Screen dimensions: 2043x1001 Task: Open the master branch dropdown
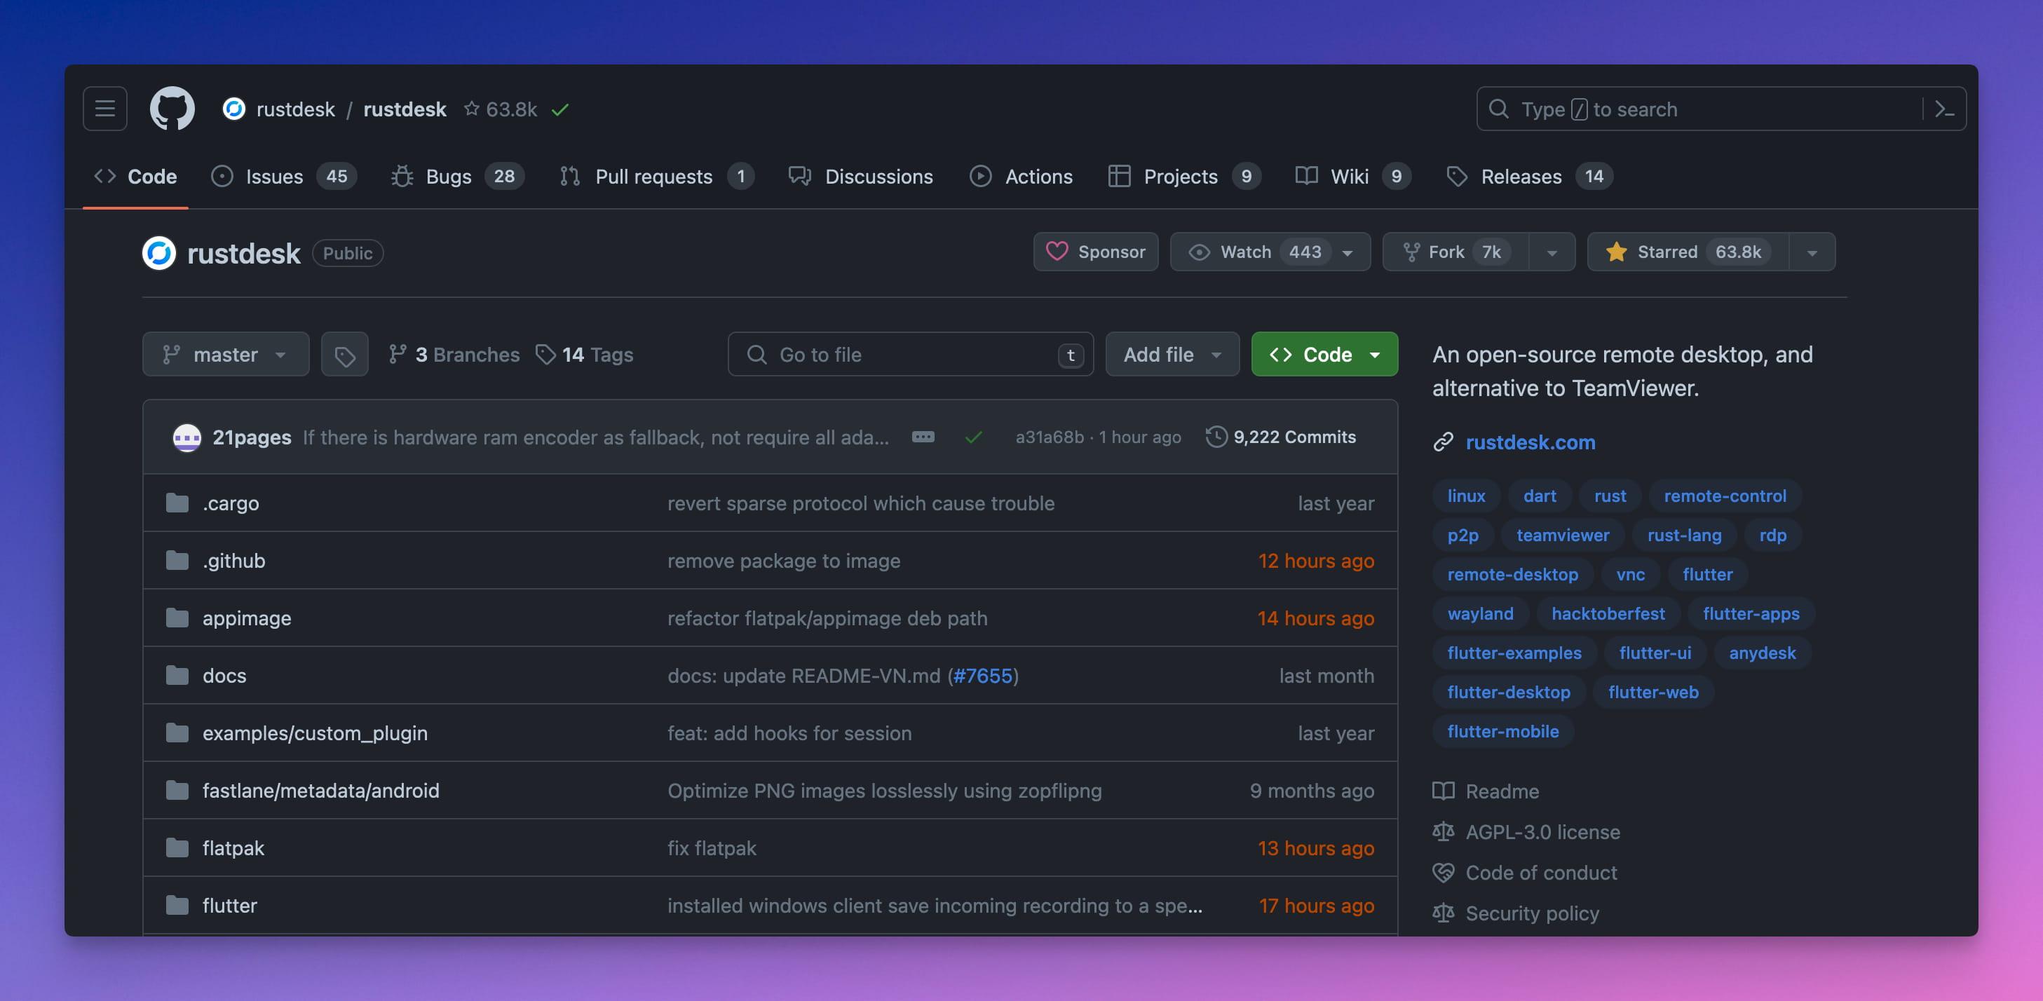tap(226, 355)
